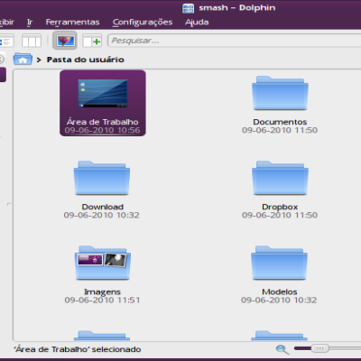Open the Ir menu

tap(30, 22)
